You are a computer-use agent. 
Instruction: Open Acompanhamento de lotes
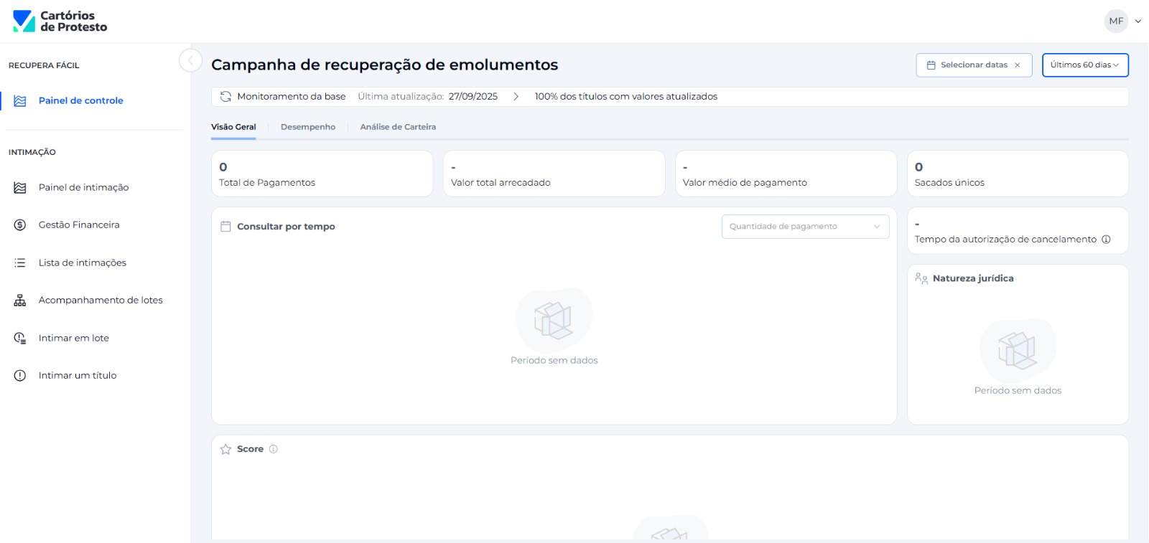click(101, 301)
